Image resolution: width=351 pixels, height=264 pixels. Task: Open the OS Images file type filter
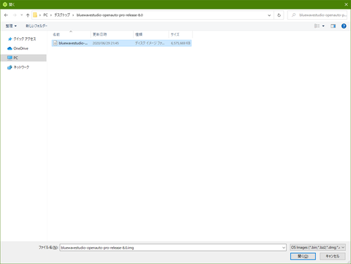coord(318,247)
